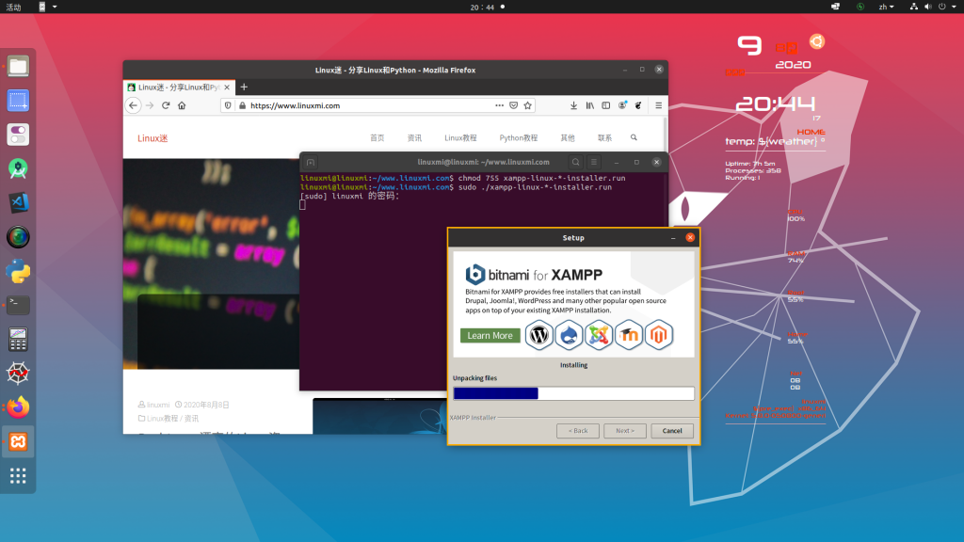Show all applications grid
Image resolution: width=964 pixels, height=542 pixels.
point(18,475)
